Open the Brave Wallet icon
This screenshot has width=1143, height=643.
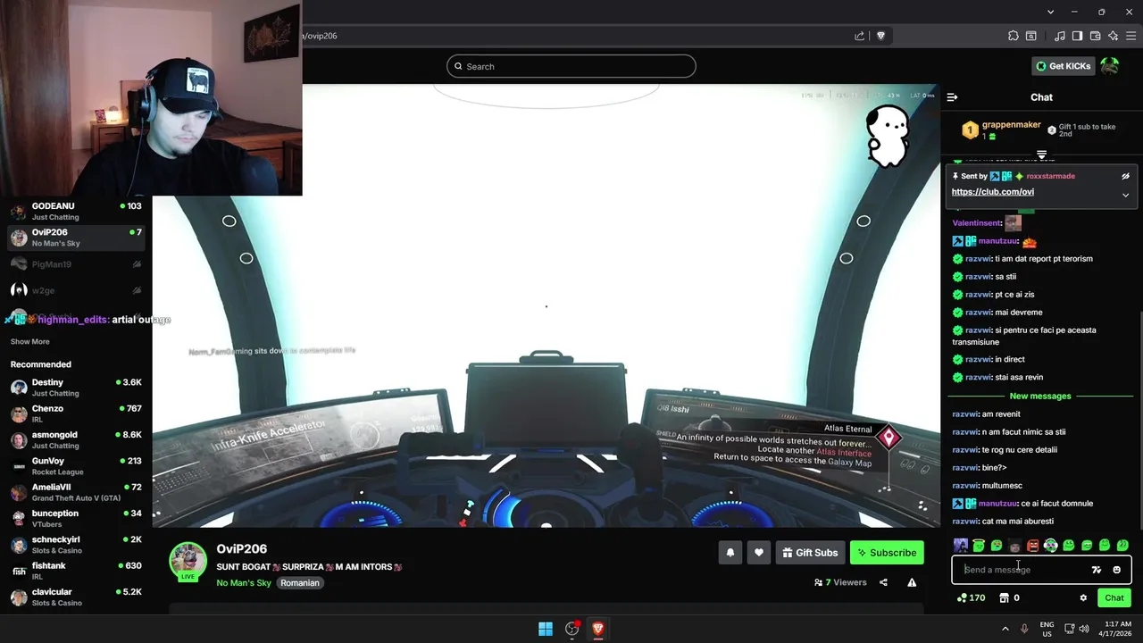tap(1095, 36)
